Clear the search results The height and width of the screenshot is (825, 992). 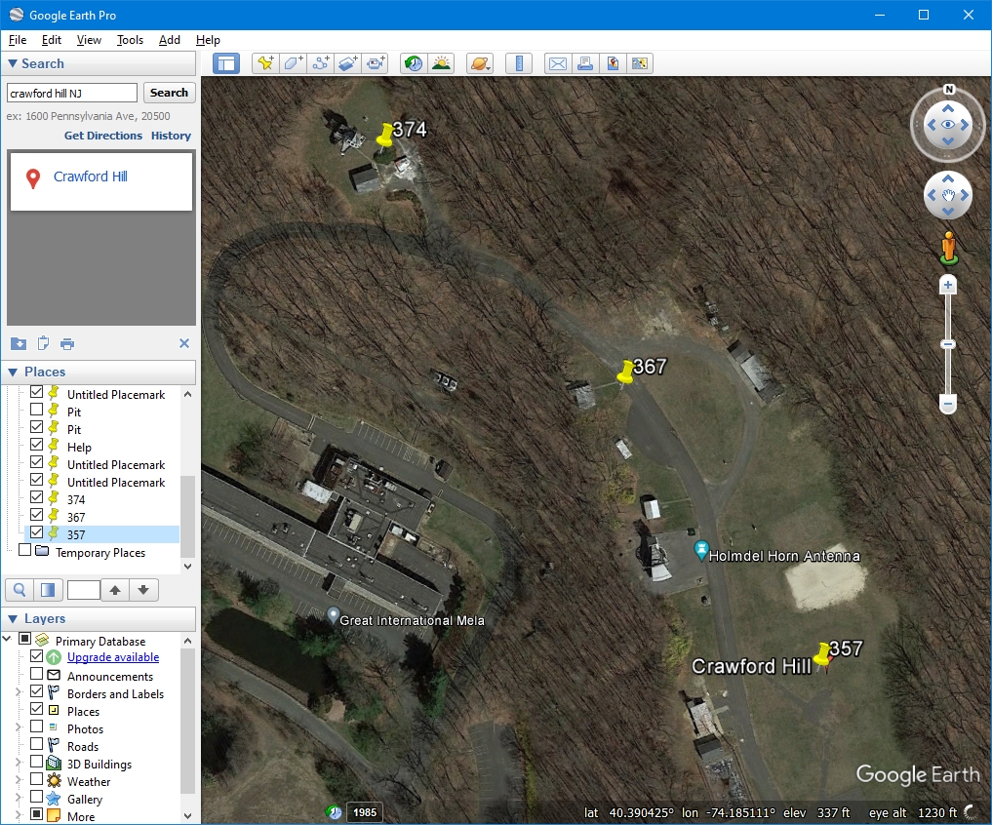click(184, 343)
